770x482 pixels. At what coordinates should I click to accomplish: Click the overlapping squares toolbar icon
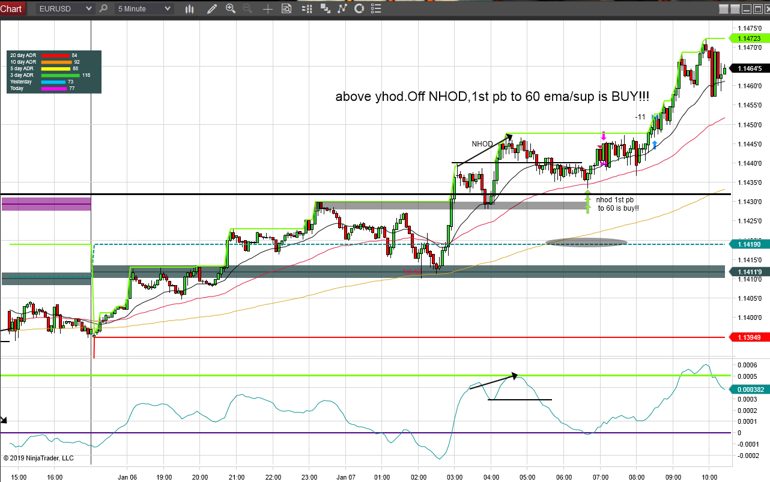pos(326,9)
